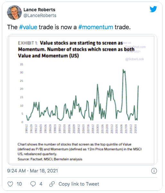This screenshot has width=165, height=193.
Task: Open the embedded value momentum chart image
Action: 82,100
